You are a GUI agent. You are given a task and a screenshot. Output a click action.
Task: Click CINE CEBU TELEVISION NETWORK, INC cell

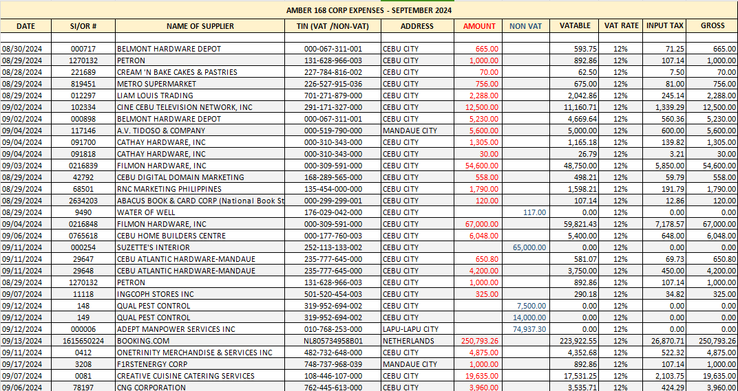click(200, 107)
